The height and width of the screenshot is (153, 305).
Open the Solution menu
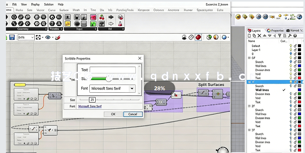[x=49, y=4]
